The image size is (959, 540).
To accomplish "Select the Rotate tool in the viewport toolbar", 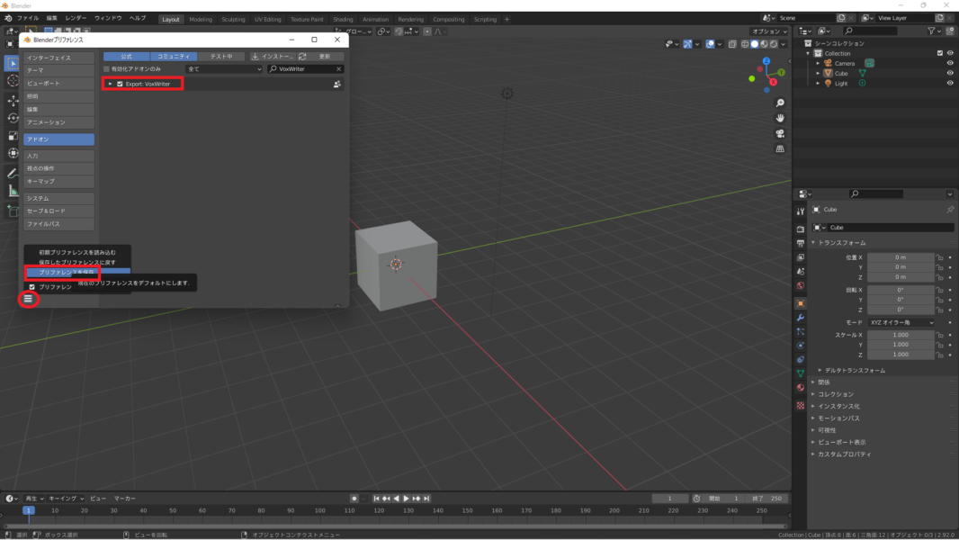I will [13, 118].
